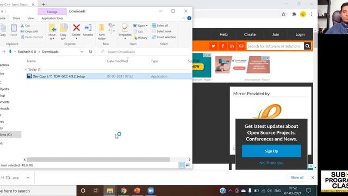This screenshot has height=196, width=348.
Task: Click Select none in ribbon
Action: tap(161, 32)
